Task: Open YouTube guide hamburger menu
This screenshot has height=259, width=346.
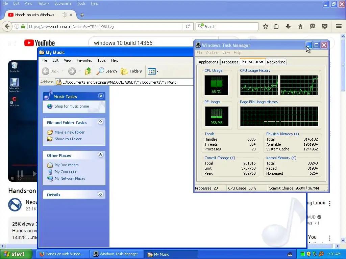Action: coord(12,43)
